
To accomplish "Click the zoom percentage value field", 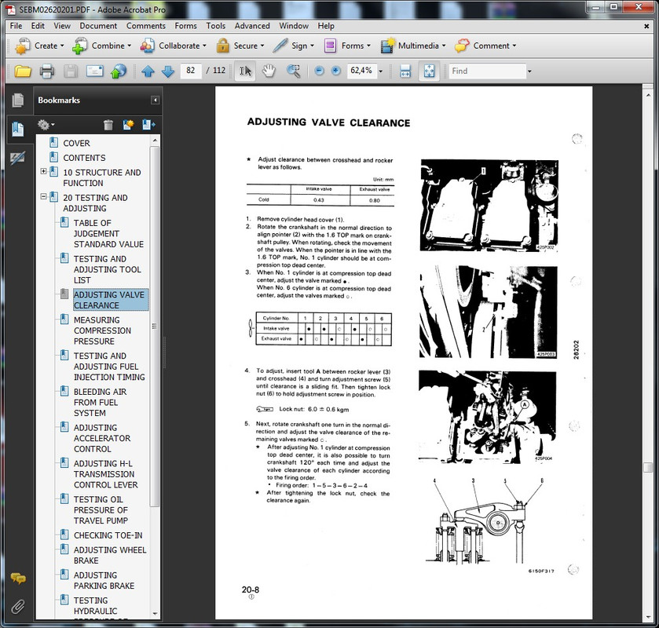I will [361, 71].
